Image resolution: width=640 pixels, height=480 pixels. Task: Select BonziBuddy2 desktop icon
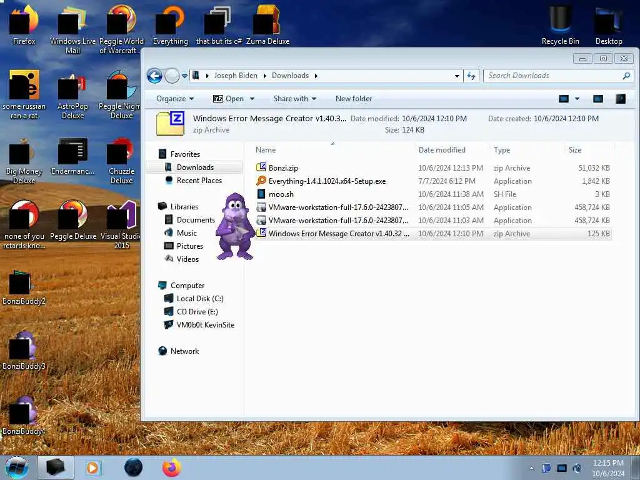tap(24, 287)
